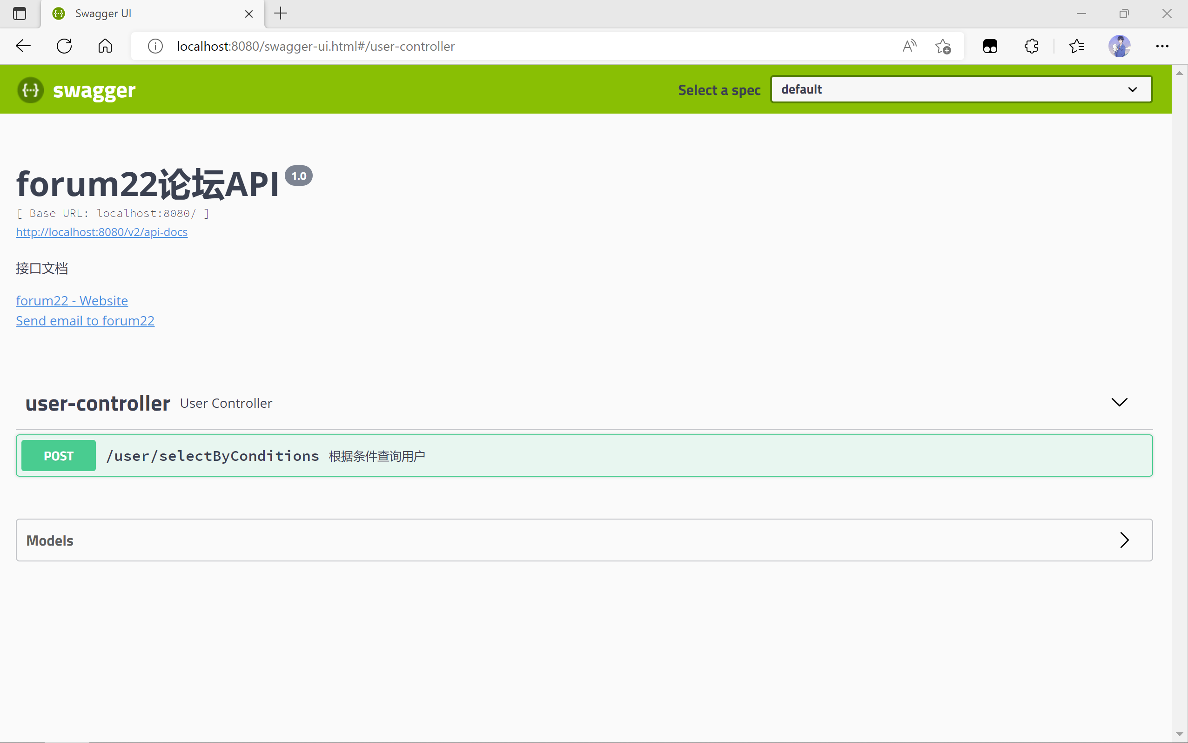Add this page to favorites star
The image size is (1188, 743).
tap(942, 46)
